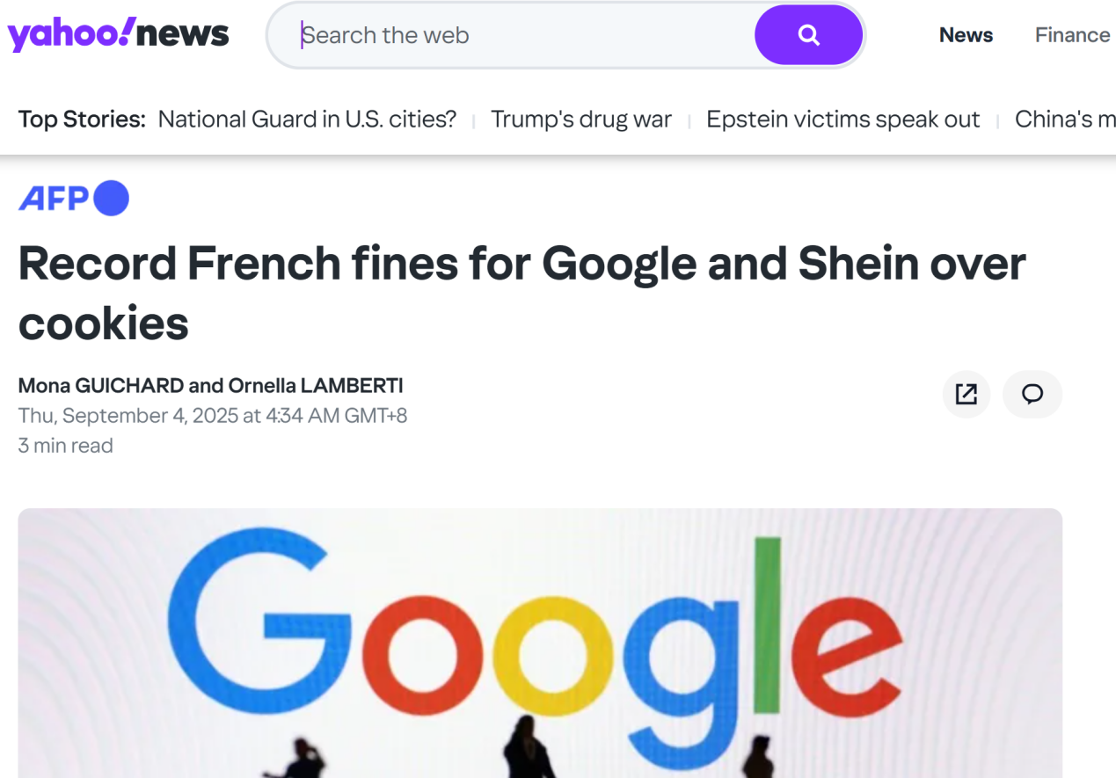Open the share article icon
Viewport: 1116px width, 778px height.
pos(966,394)
